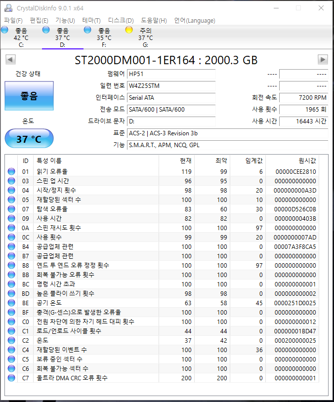334x402 pixels.
Task: Click status orb of attribute C5 보류 중인 섹터
Action: 11,359
